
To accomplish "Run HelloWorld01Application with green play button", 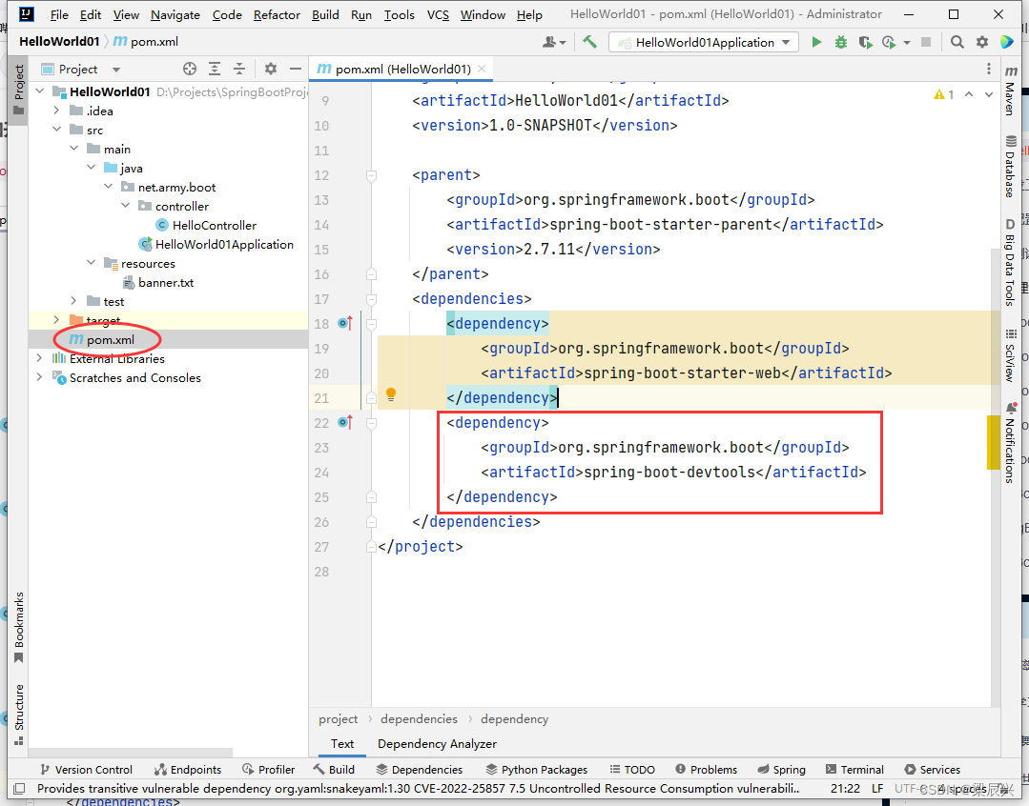I will tap(816, 42).
